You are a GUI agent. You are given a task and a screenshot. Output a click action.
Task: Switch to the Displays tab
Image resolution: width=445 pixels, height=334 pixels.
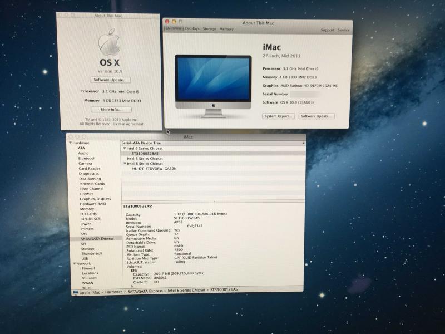[x=192, y=28]
